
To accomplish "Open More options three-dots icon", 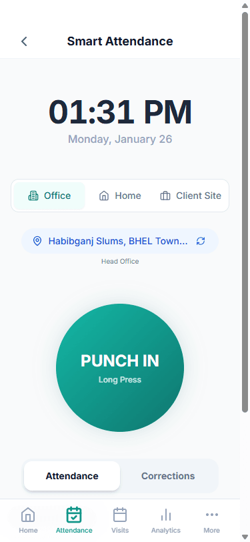I will [x=212, y=515].
